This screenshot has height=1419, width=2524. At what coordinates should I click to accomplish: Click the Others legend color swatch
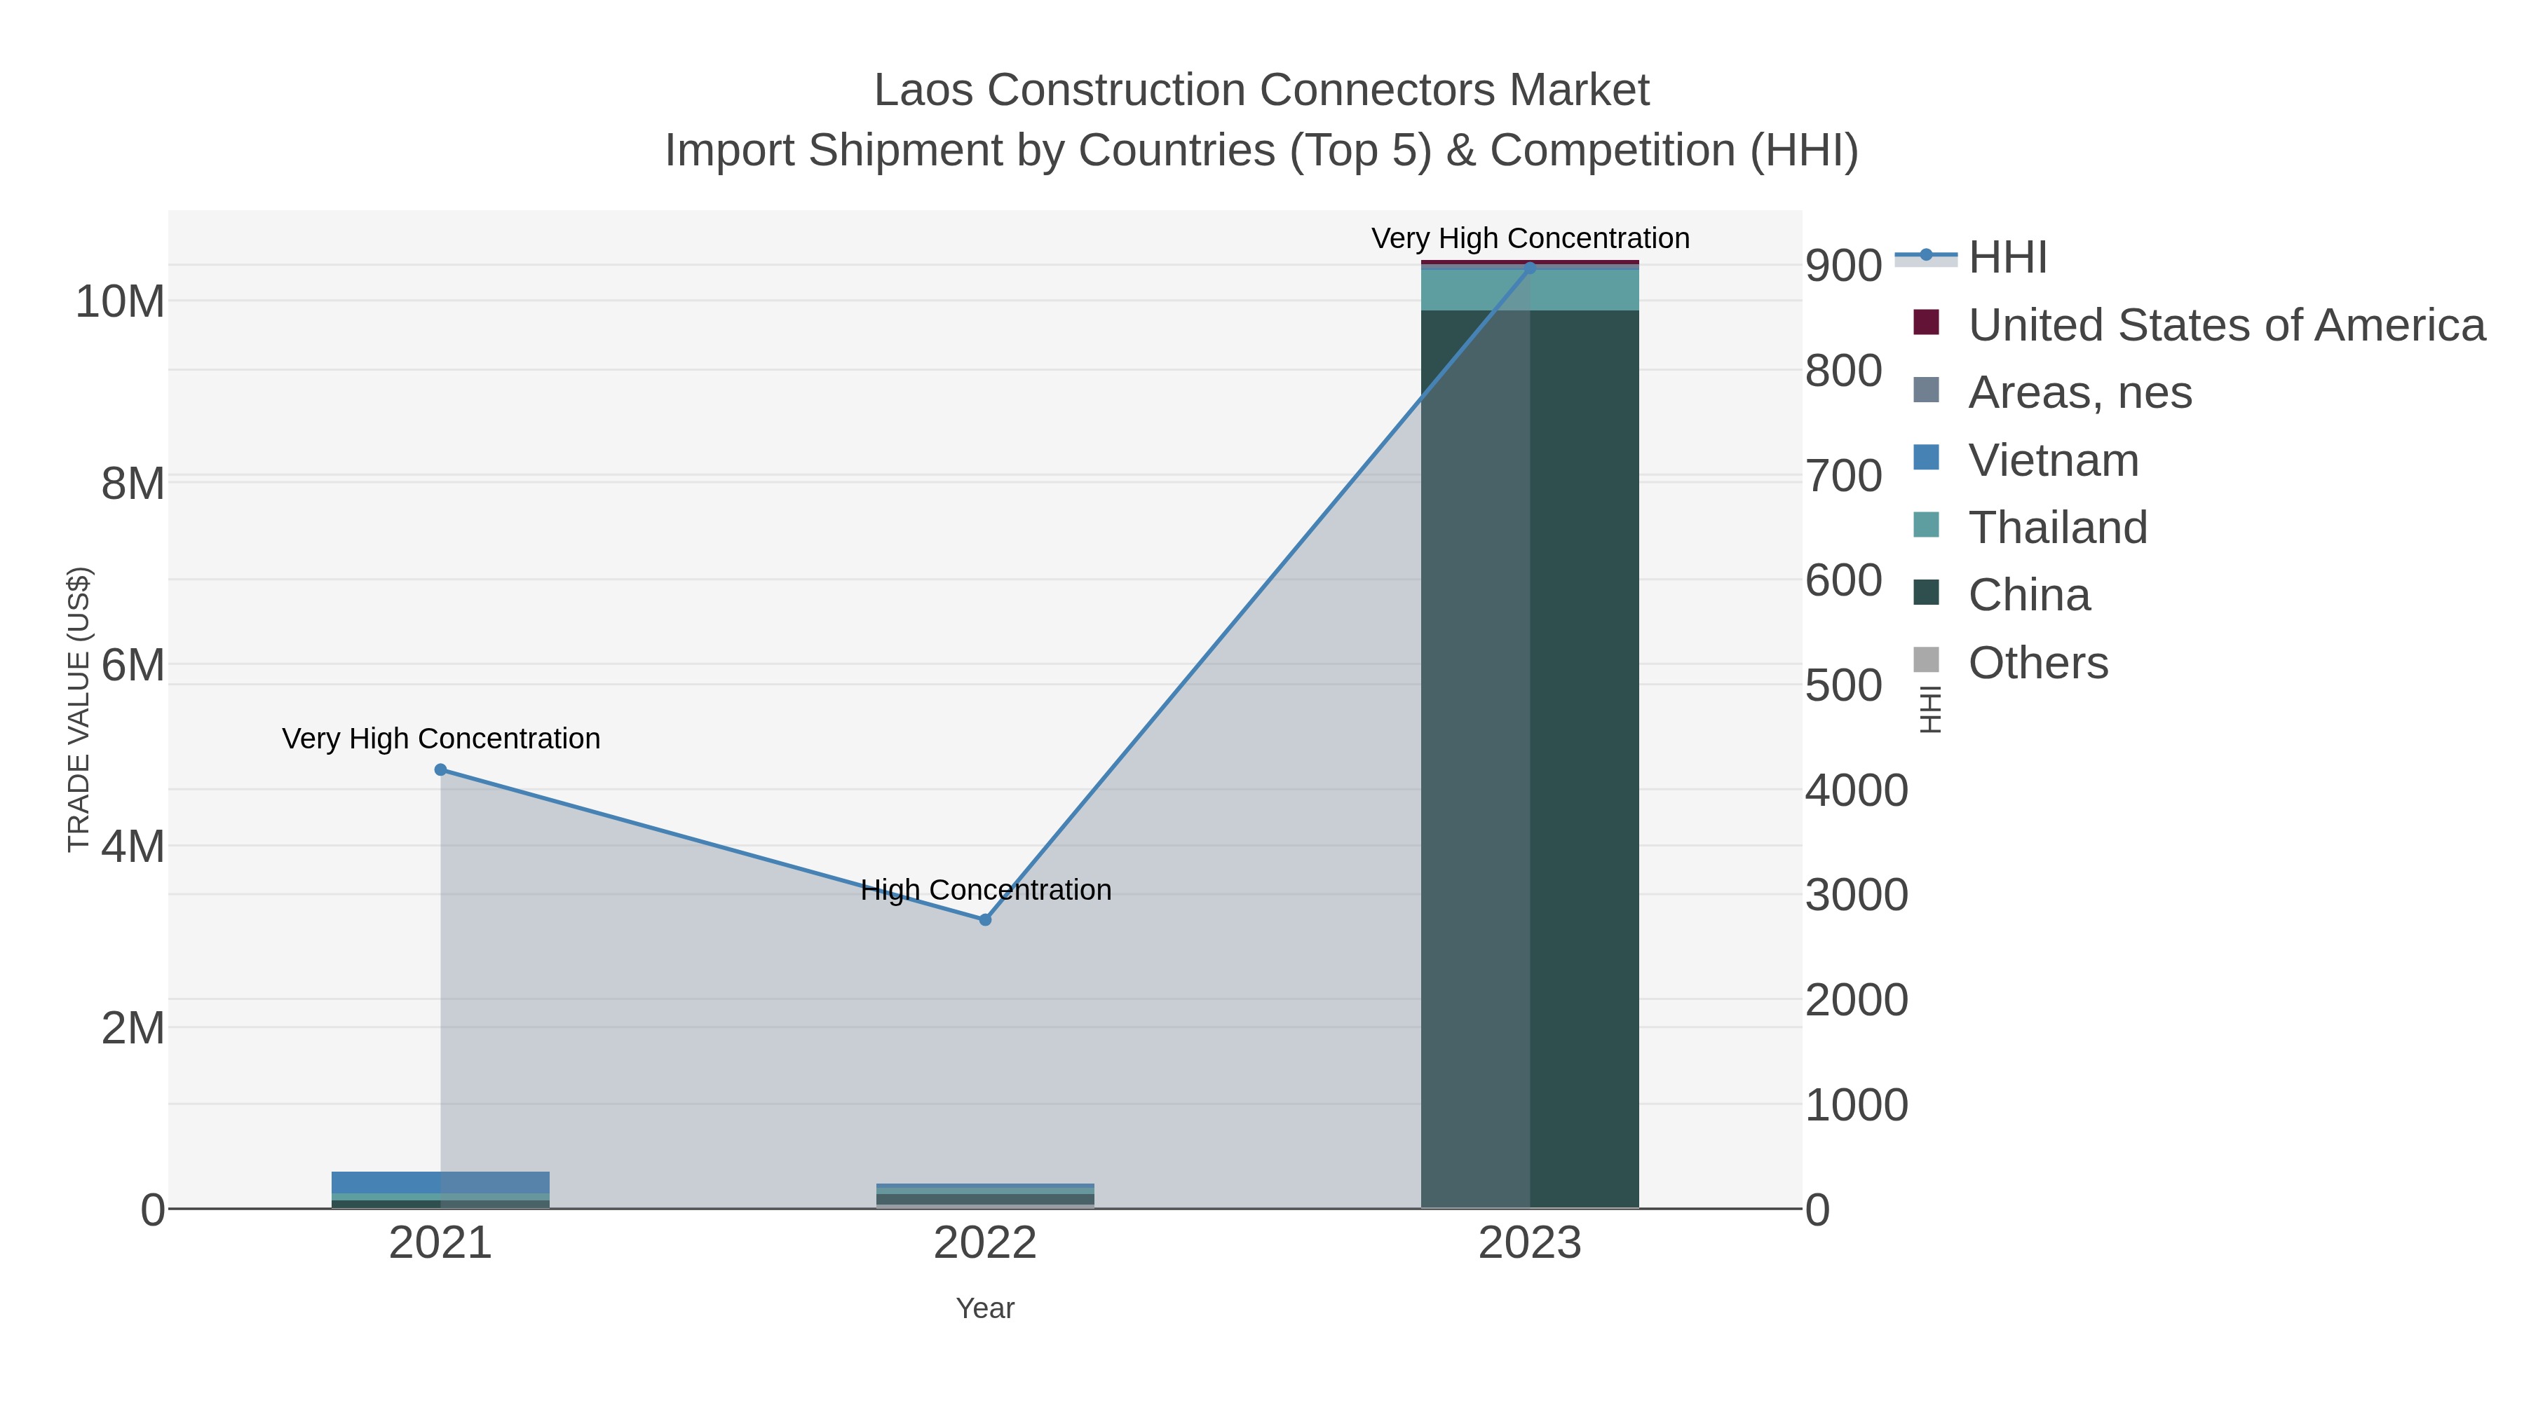pos(1927,661)
